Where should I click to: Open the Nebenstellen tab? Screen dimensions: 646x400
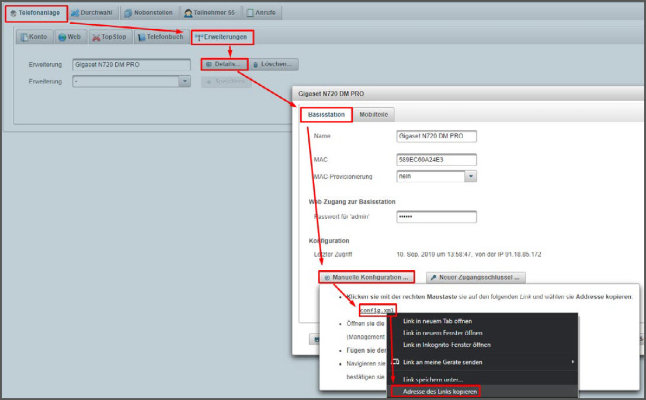point(150,13)
